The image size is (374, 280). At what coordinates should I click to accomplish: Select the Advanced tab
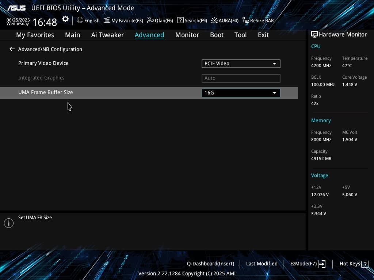[149, 35]
